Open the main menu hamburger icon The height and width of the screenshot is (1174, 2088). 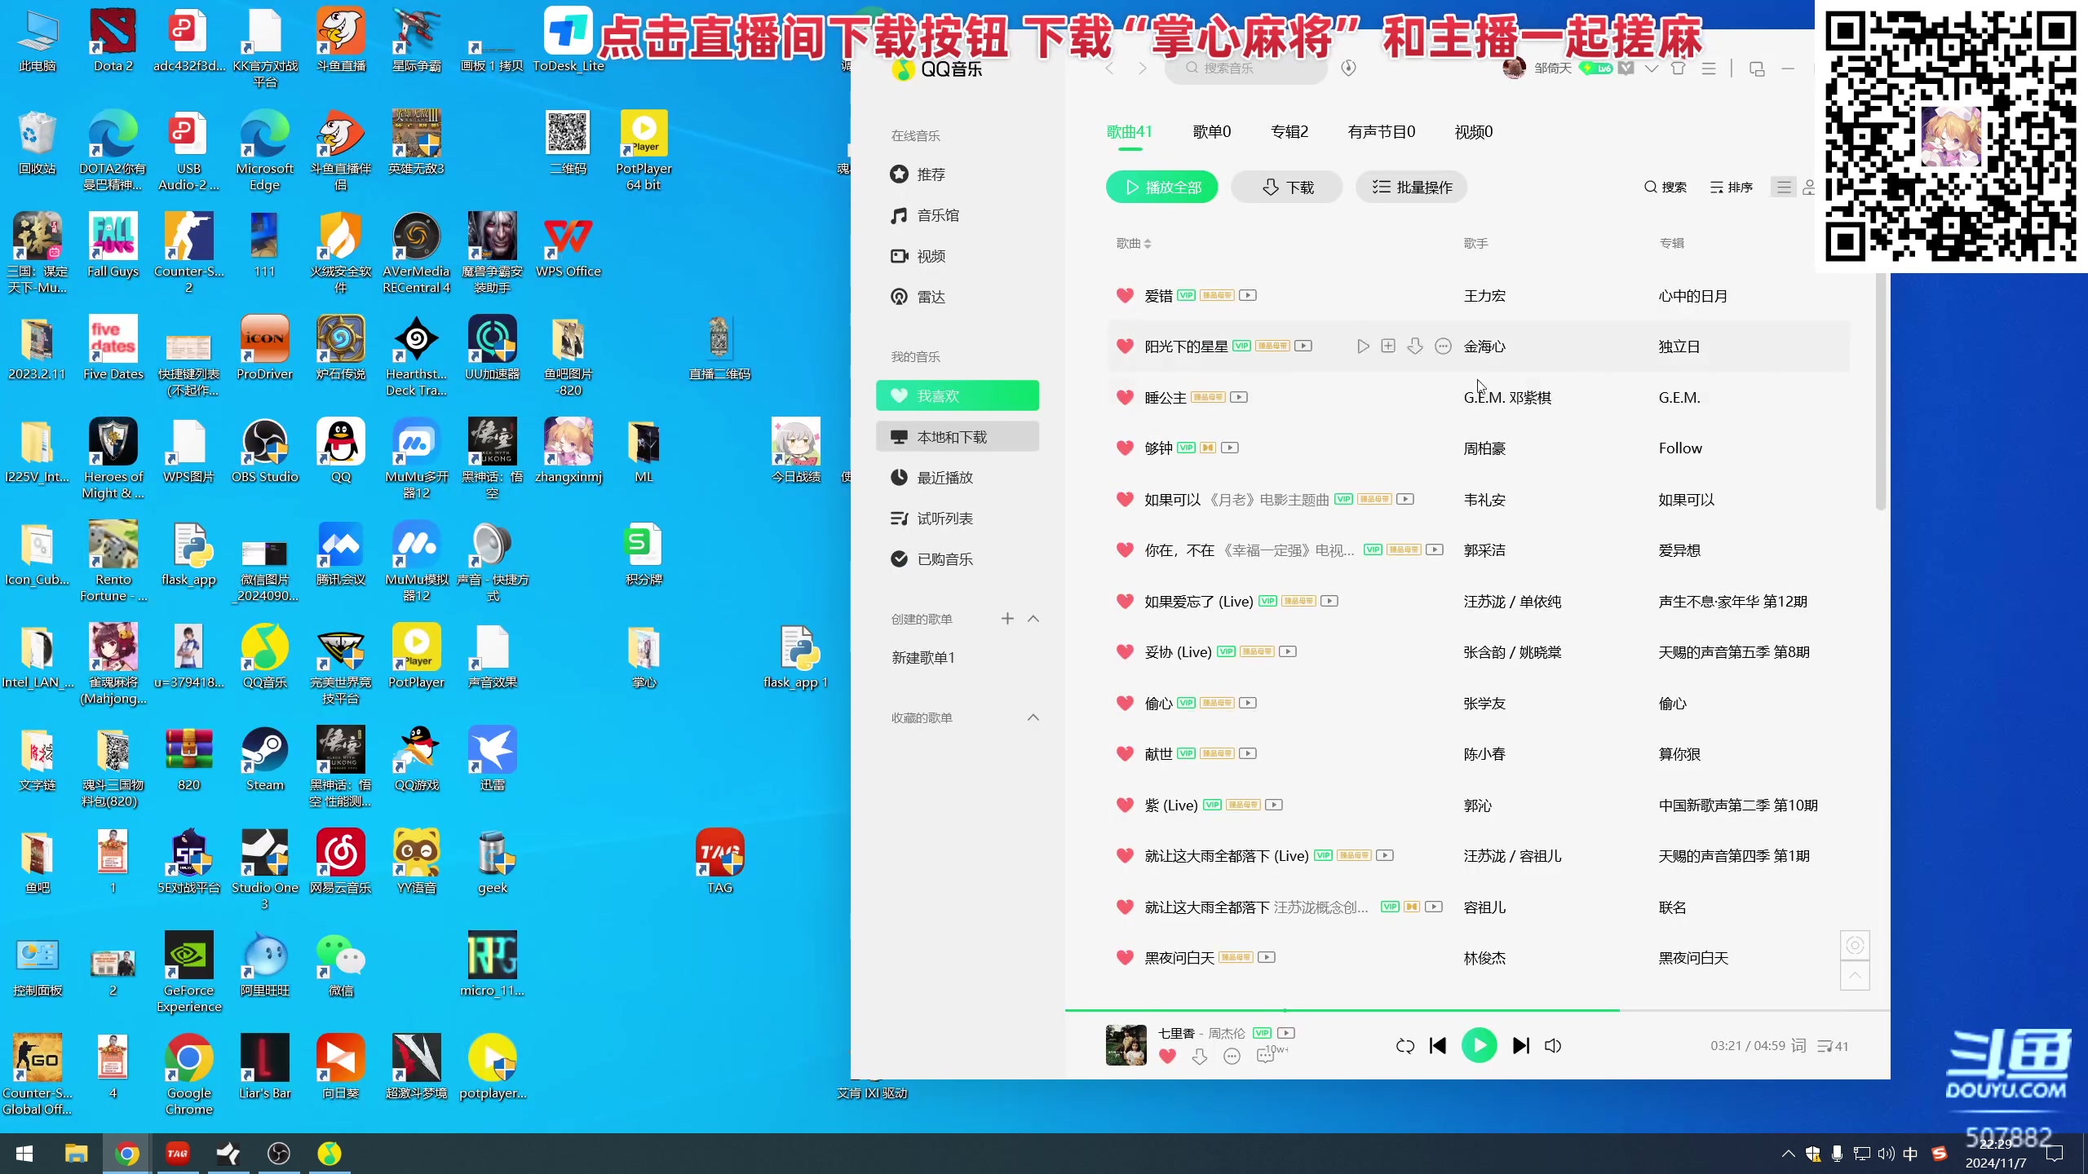[x=1709, y=68]
